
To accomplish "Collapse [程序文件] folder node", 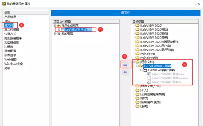I will click(x=134, y=62).
